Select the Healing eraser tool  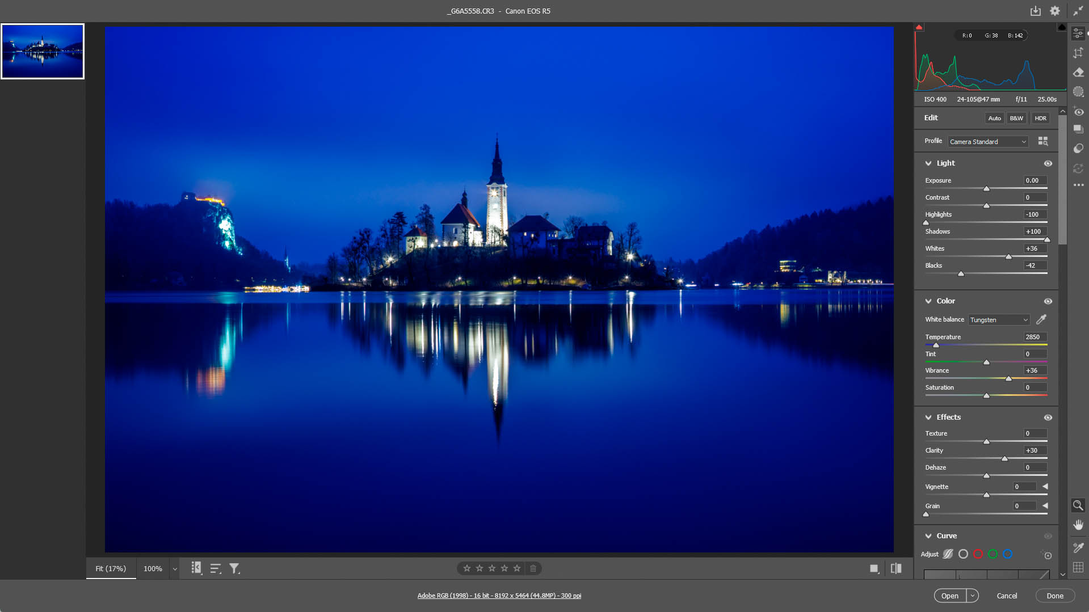[1078, 72]
